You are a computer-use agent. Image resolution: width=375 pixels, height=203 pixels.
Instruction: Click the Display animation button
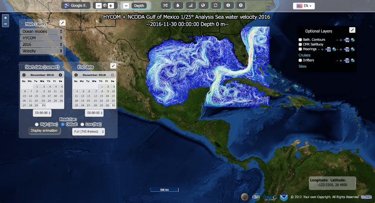tap(45, 130)
